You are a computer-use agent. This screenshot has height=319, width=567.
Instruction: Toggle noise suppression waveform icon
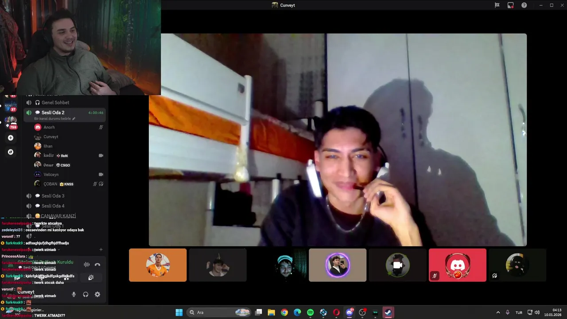pyautogui.click(x=86, y=265)
